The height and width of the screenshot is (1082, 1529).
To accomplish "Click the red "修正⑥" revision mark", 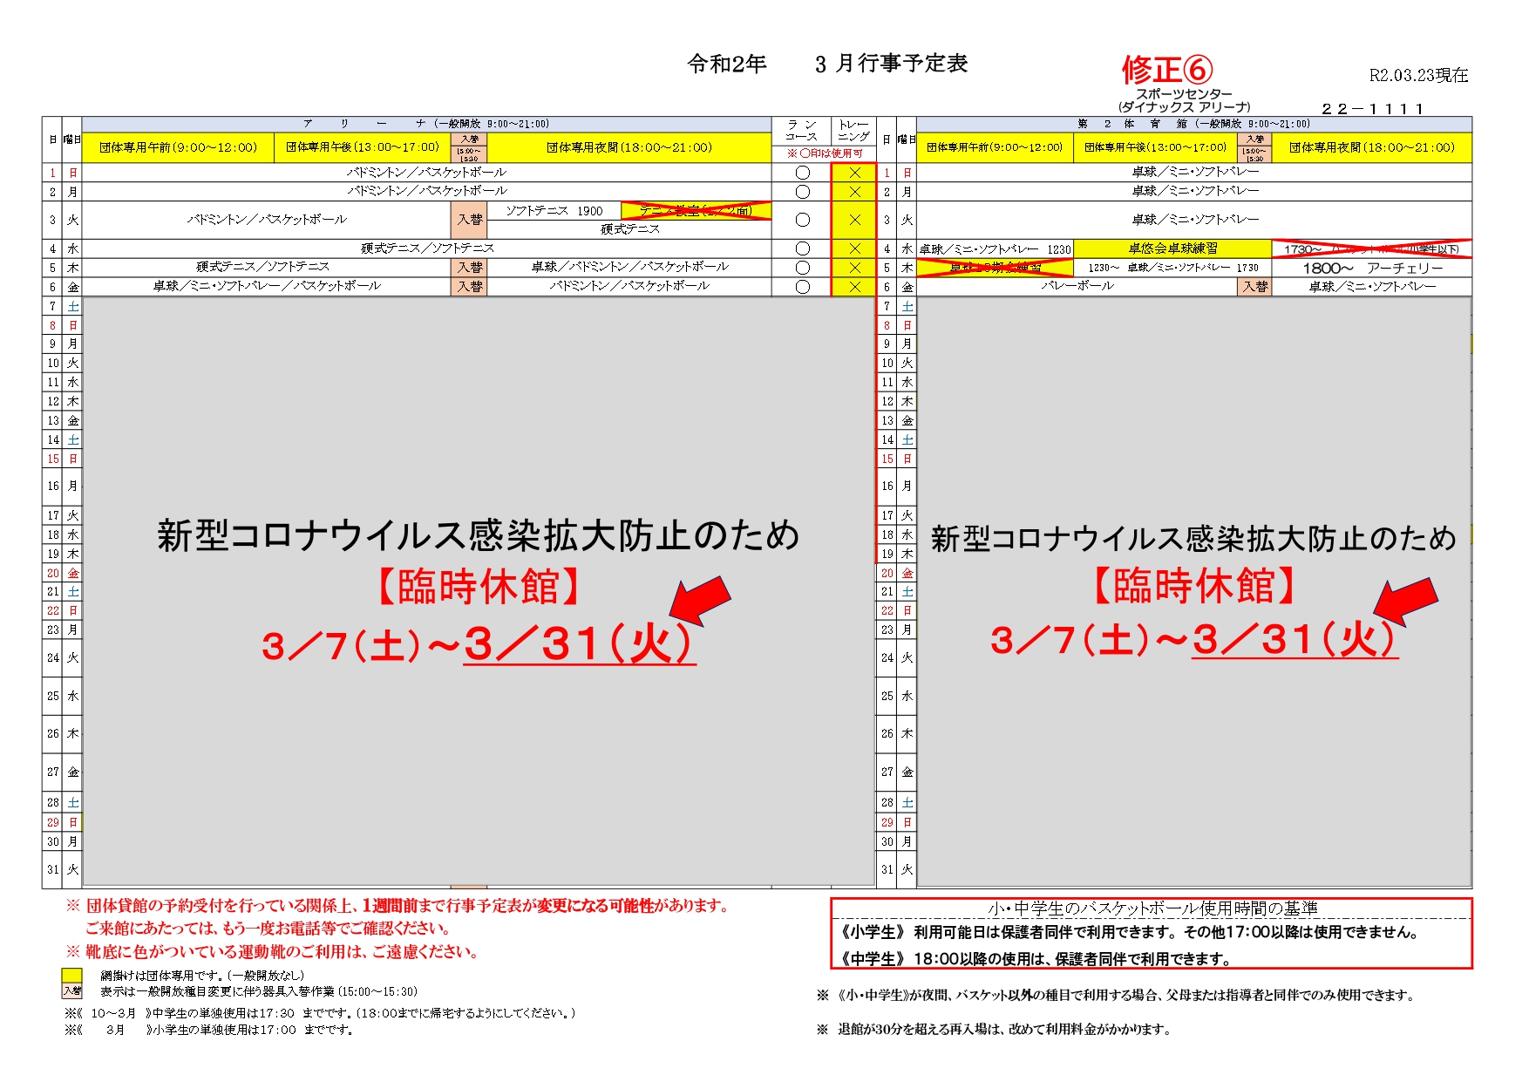I will tap(1166, 70).
